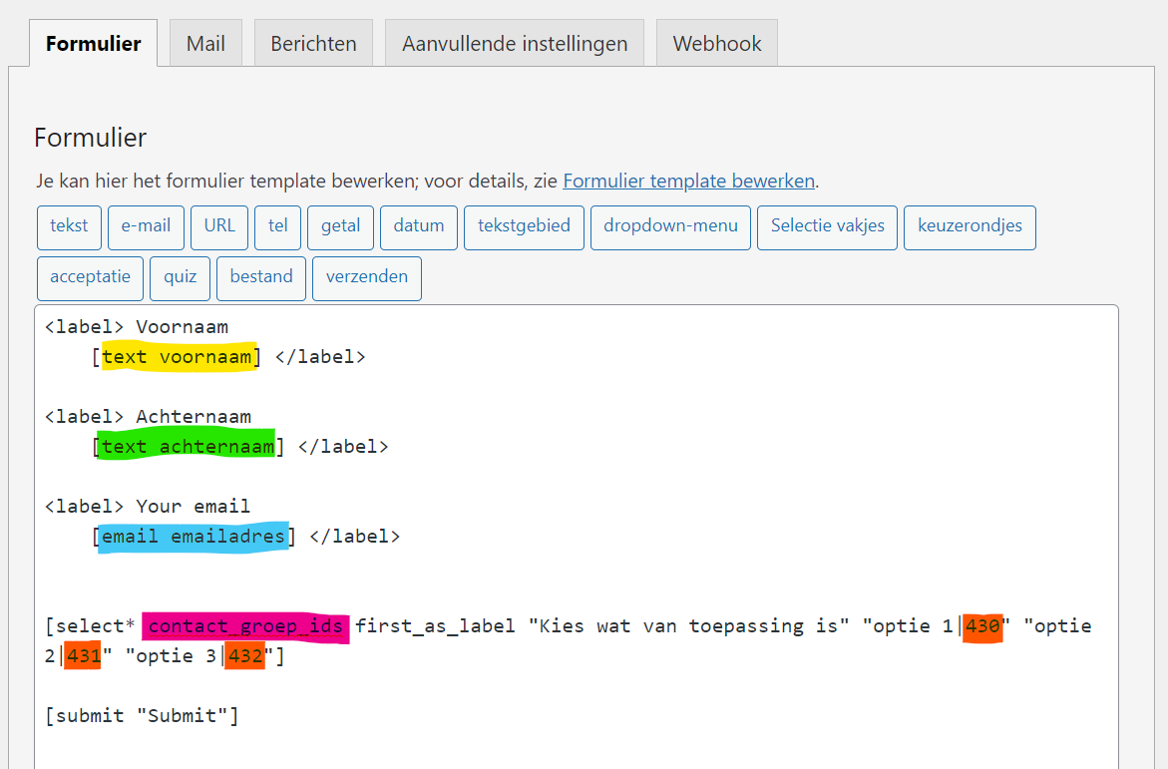1168x769 pixels.
Task: Insert a tekstgebied field tag
Action: pyautogui.click(x=525, y=227)
